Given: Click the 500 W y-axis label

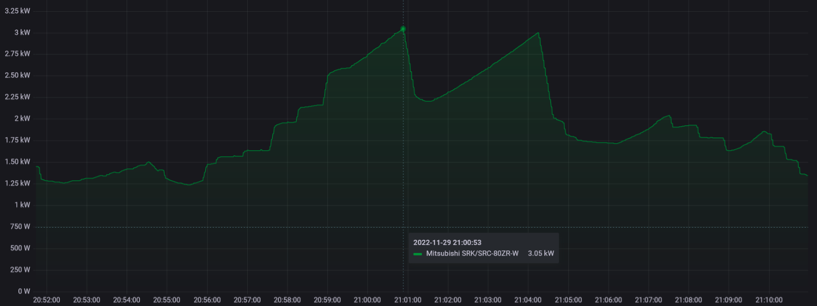Looking at the screenshot, I should (x=20, y=248).
